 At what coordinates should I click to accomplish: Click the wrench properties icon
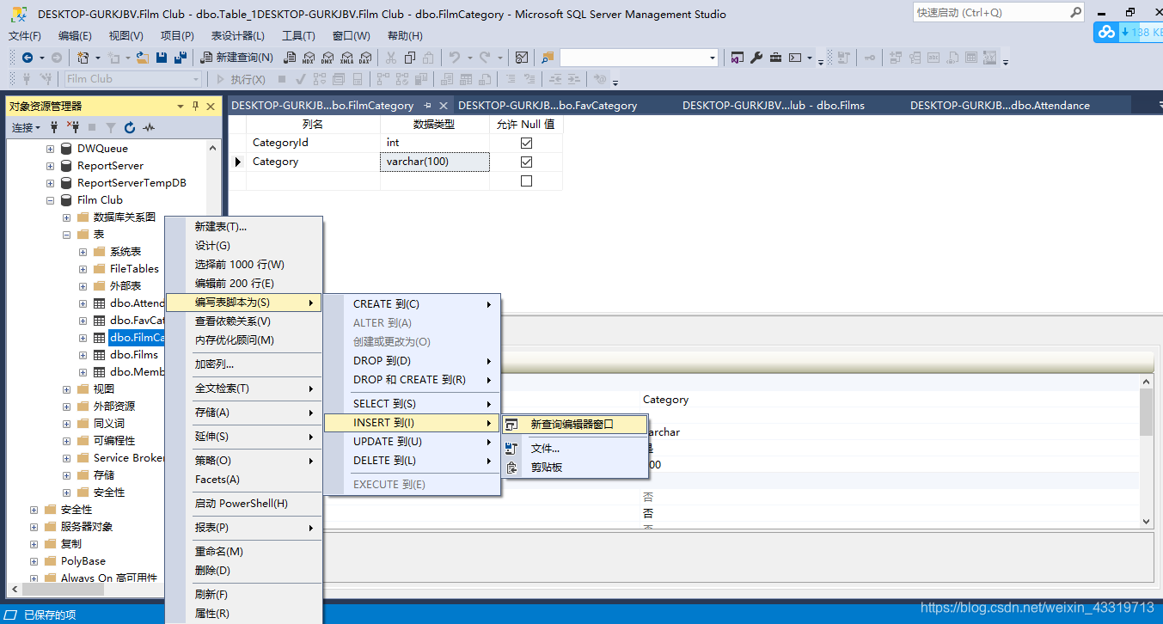pos(756,58)
